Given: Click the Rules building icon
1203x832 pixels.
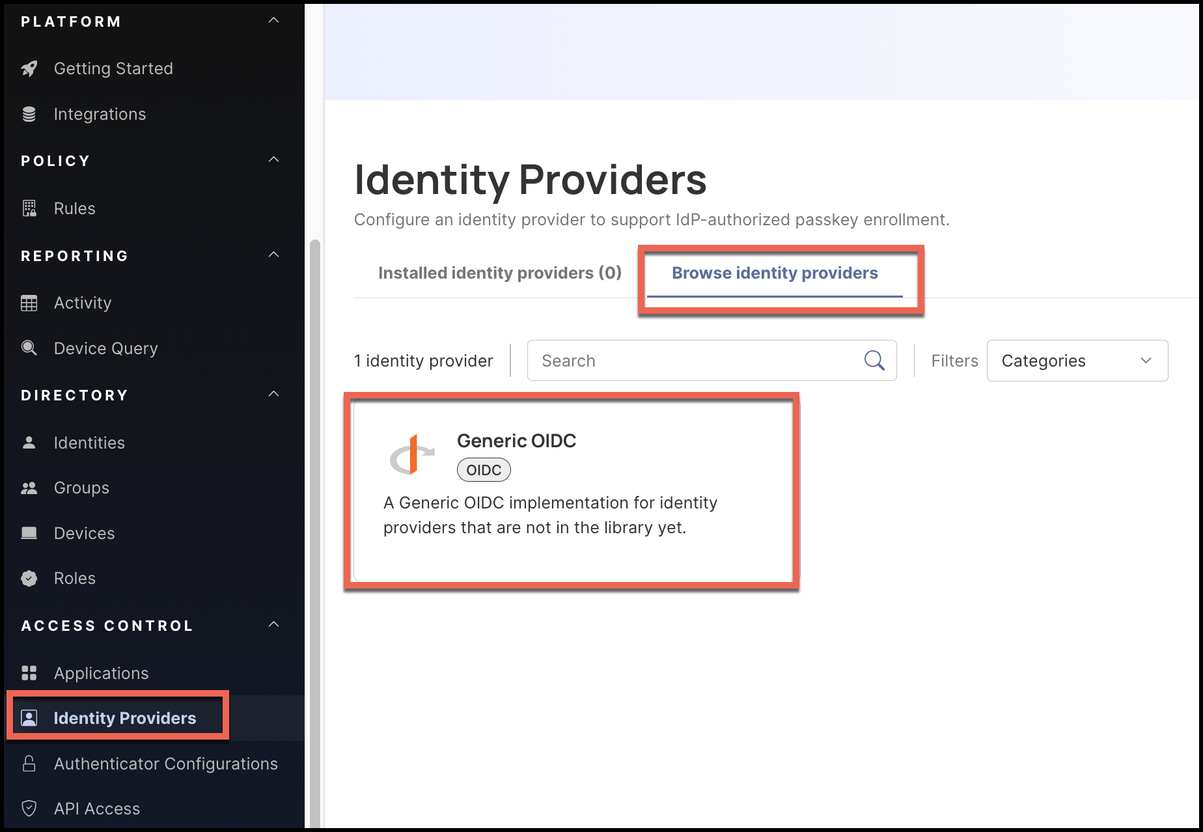Looking at the screenshot, I should pyautogui.click(x=29, y=208).
